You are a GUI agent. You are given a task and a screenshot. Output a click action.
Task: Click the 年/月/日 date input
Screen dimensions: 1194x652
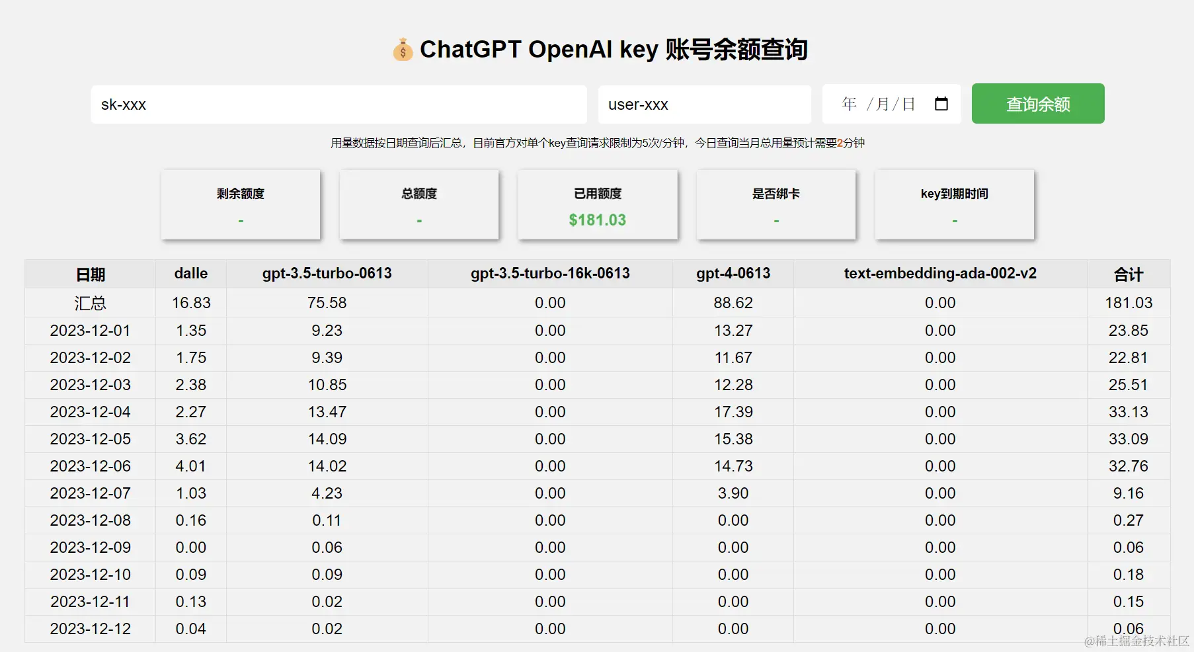[892, 104]
